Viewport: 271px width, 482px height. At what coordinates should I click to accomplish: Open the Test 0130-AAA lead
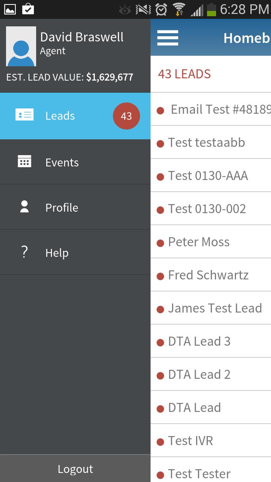coord(208,175)
